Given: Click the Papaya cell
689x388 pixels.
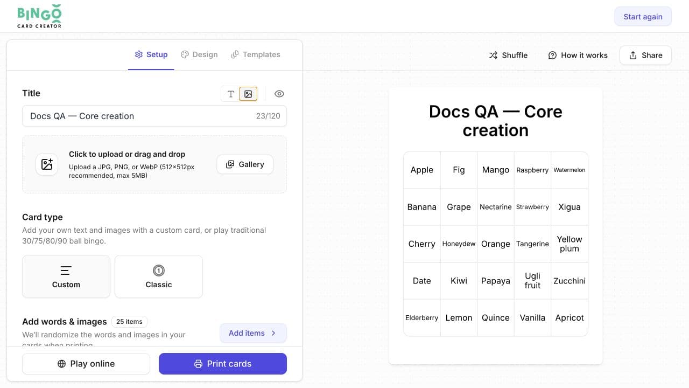Looking at the screenshot, I should pyautogui.click(x=496, y=281).
